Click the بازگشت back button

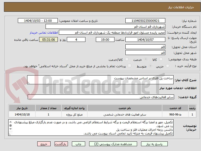[61, 144]
